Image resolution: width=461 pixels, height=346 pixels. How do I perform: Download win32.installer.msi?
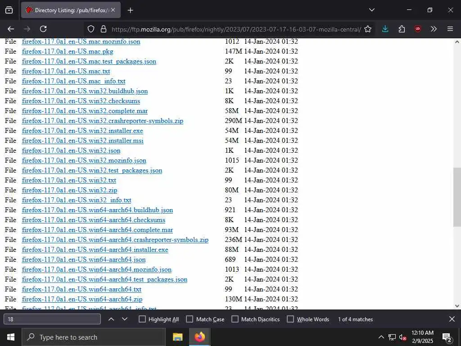(83, 141)
